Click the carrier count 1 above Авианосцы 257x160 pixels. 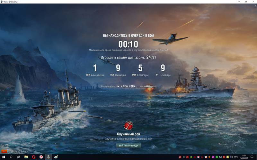point(95,68)
